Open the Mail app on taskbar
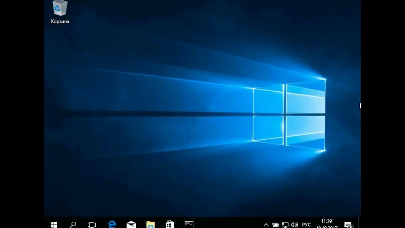Image resolution: width=405 pixels, height=228 pixels. 131,225
